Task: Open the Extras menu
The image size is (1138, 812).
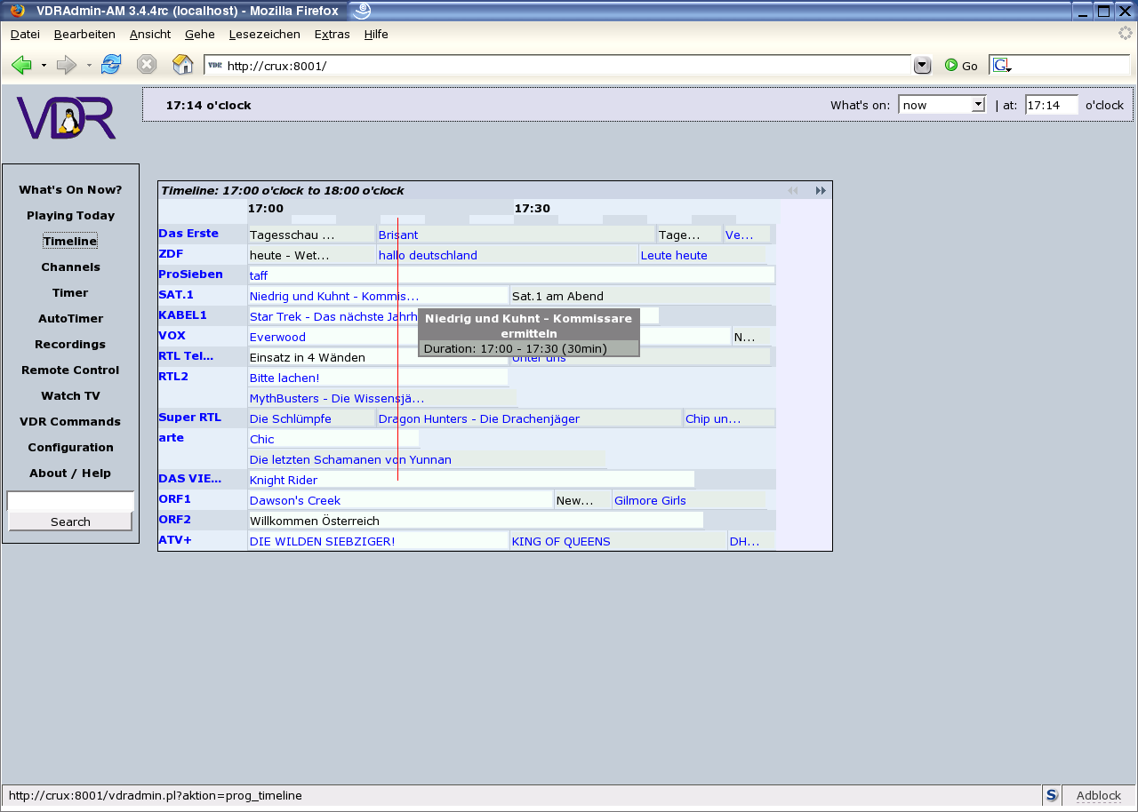Action: pos(332,35)
